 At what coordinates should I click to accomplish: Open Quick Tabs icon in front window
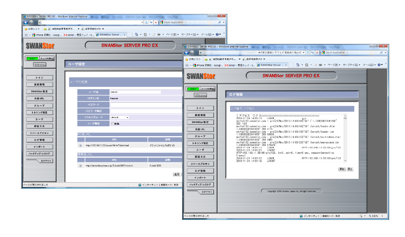(x=187, y=65)
